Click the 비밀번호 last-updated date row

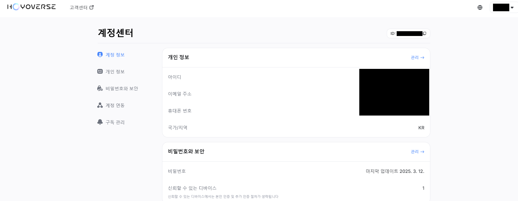(x=296, y=171)
